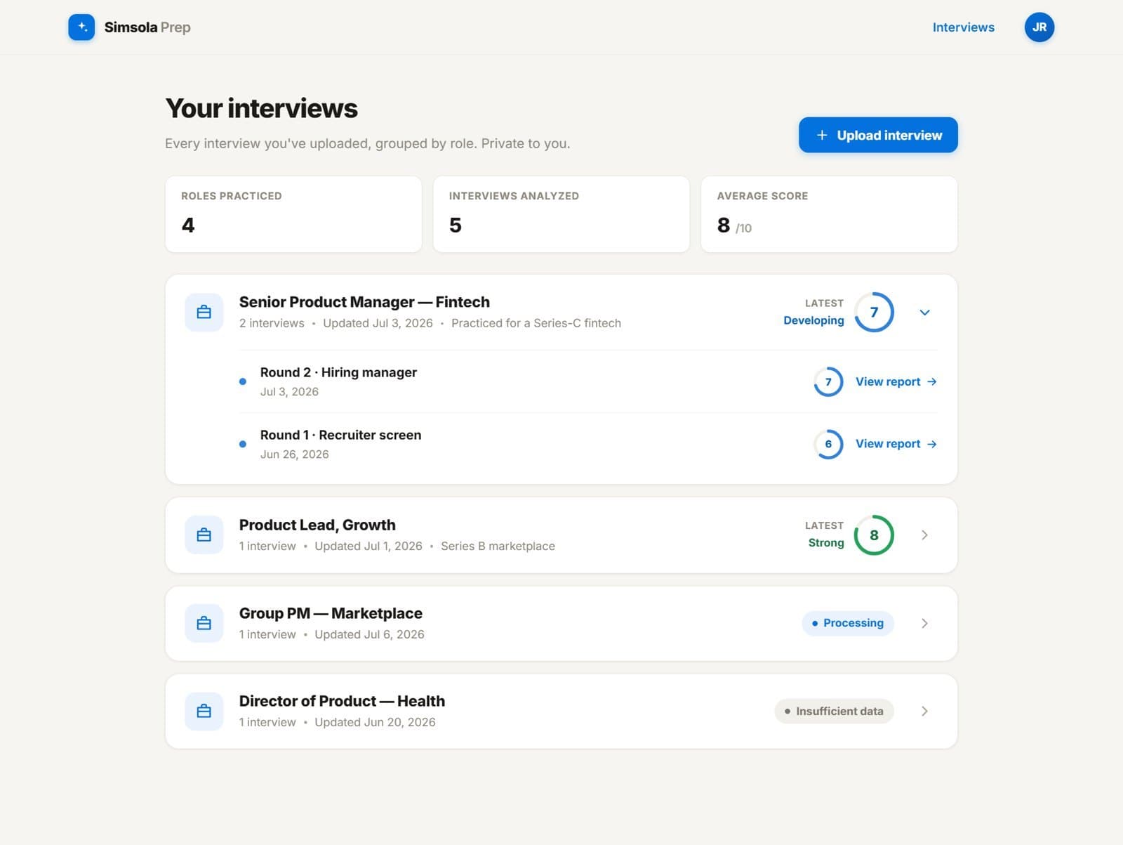Open the Interviews nav item

(x=963, y=27)
